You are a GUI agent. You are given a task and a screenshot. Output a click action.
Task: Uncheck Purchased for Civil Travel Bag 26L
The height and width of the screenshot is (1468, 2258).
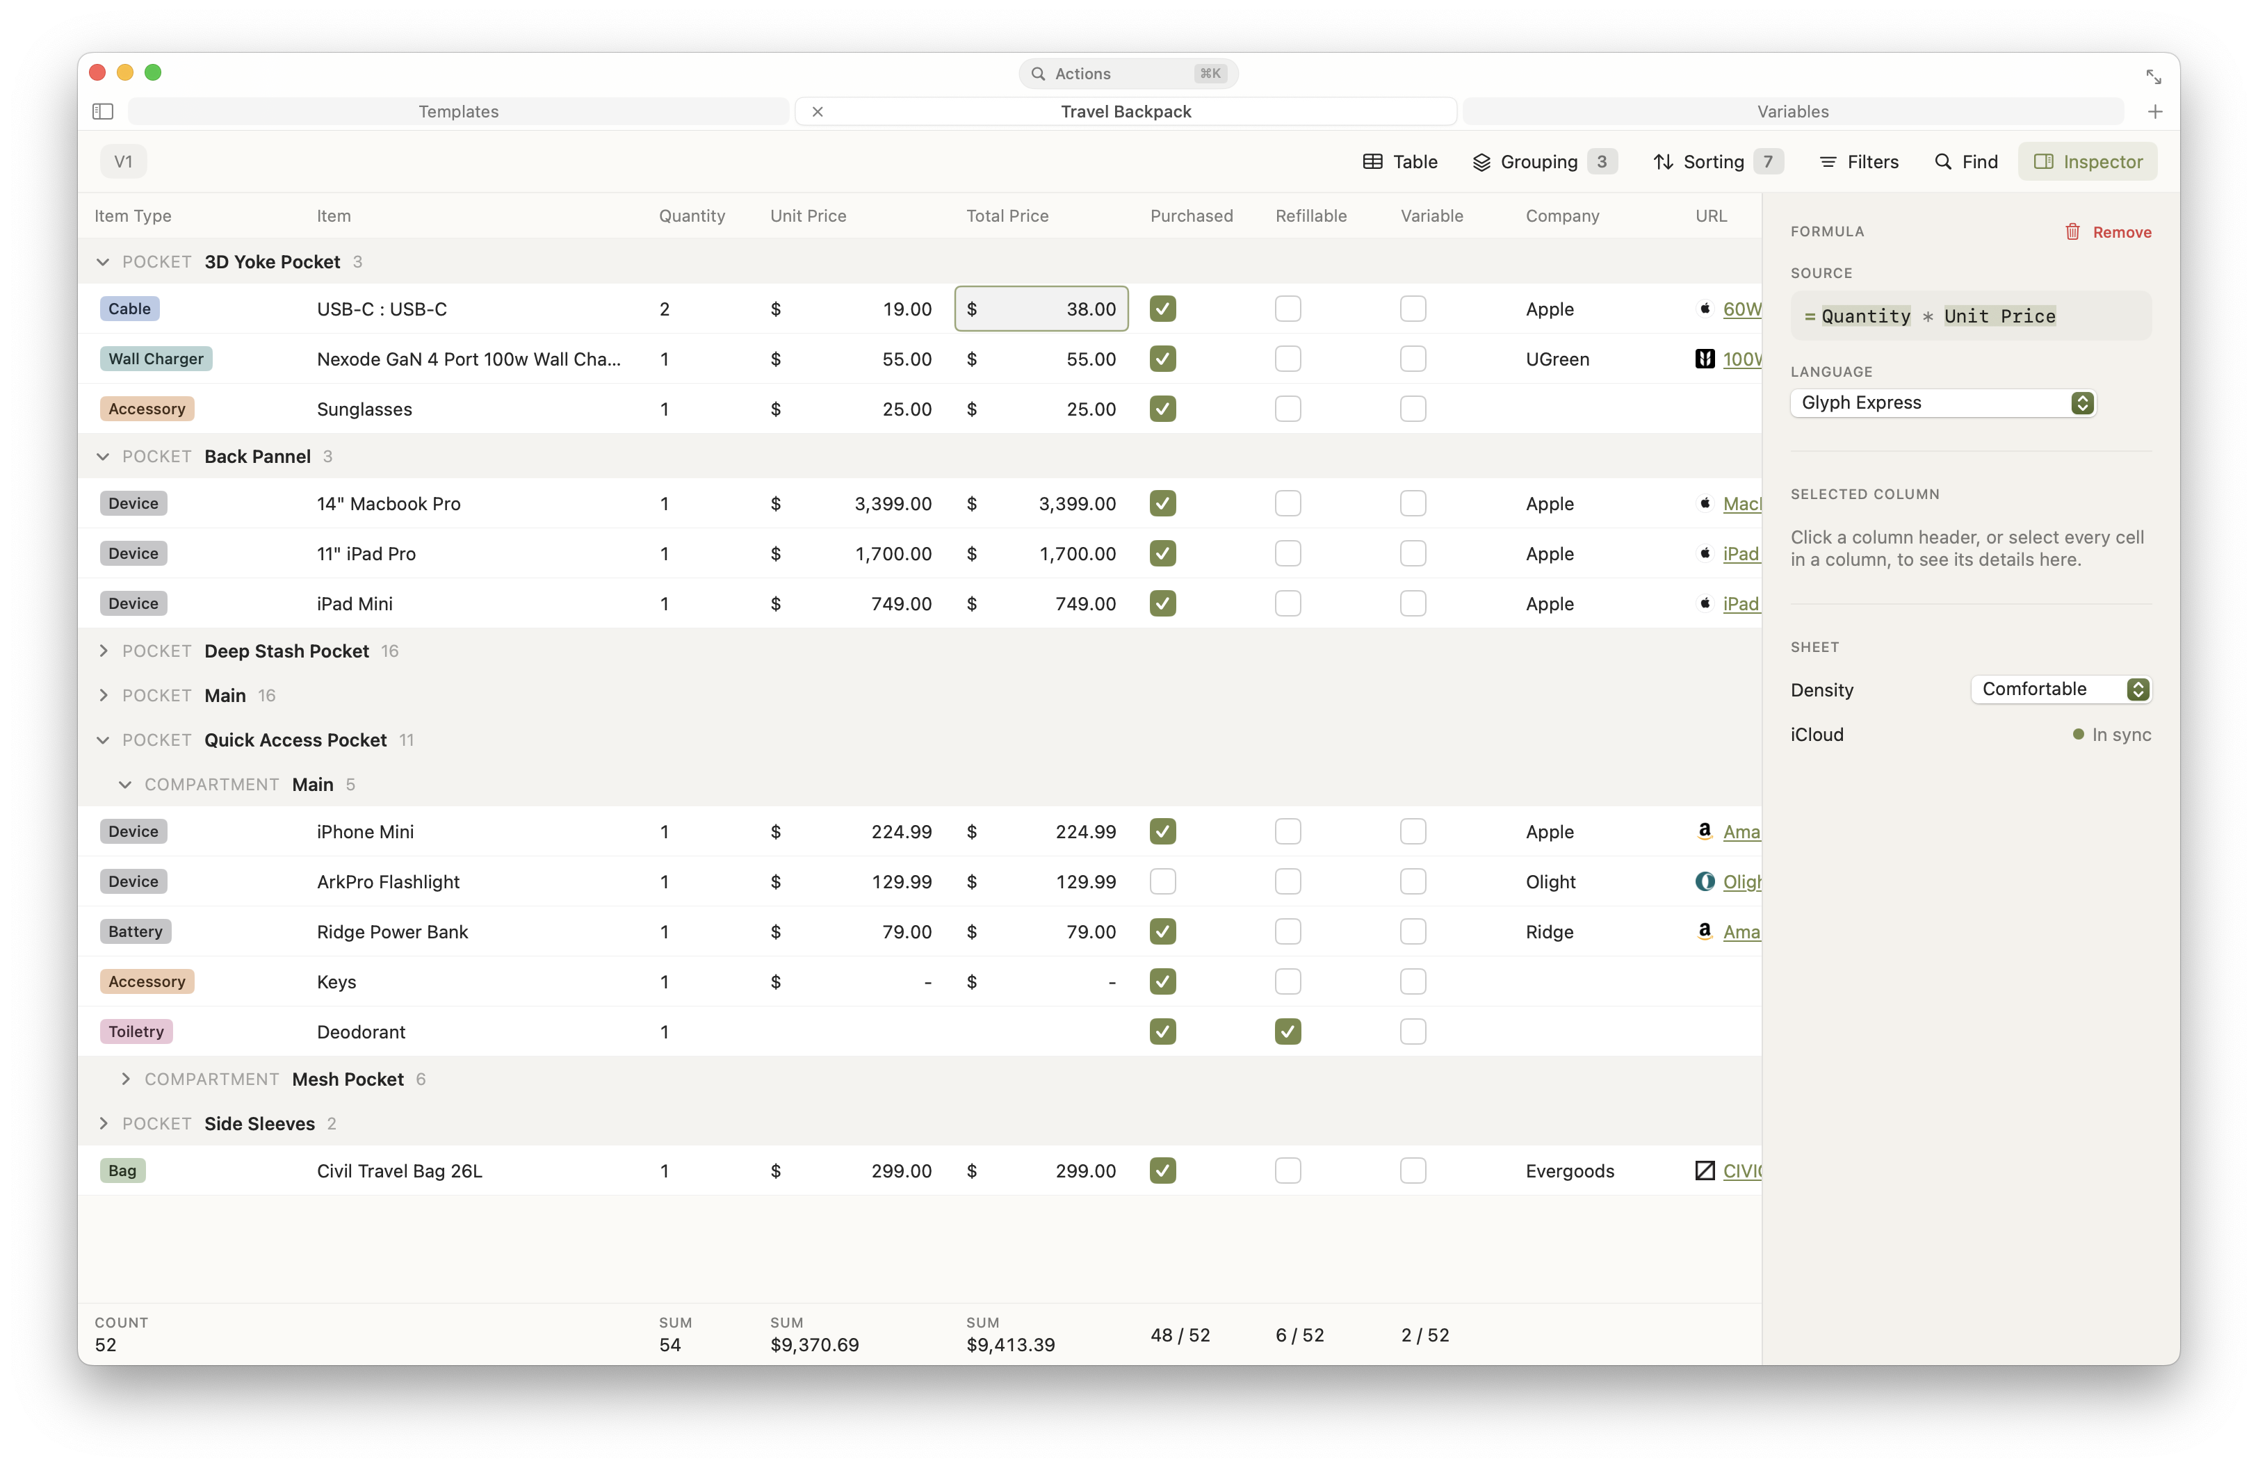click(x=1162, y=1171)
